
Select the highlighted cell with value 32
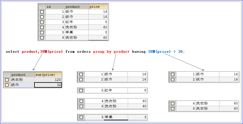(x=48, y=85)
